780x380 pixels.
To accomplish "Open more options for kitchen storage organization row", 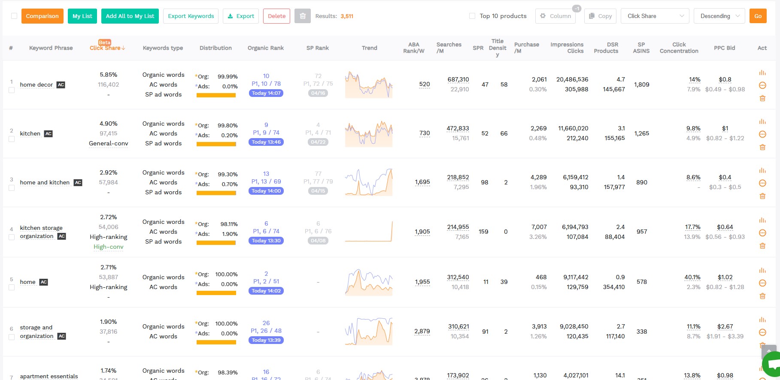I will pos(762,233).
